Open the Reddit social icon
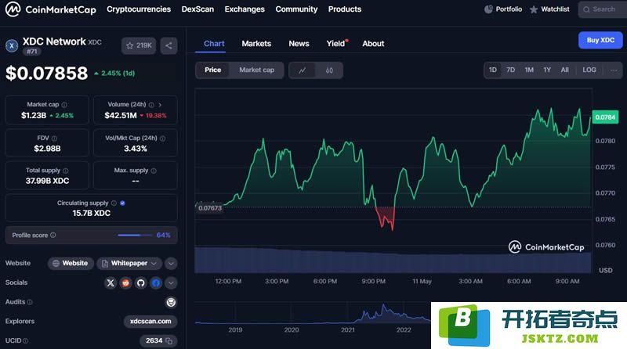This screenshot has width=627, height=349. pyautogui.click(x=125, y=283)
